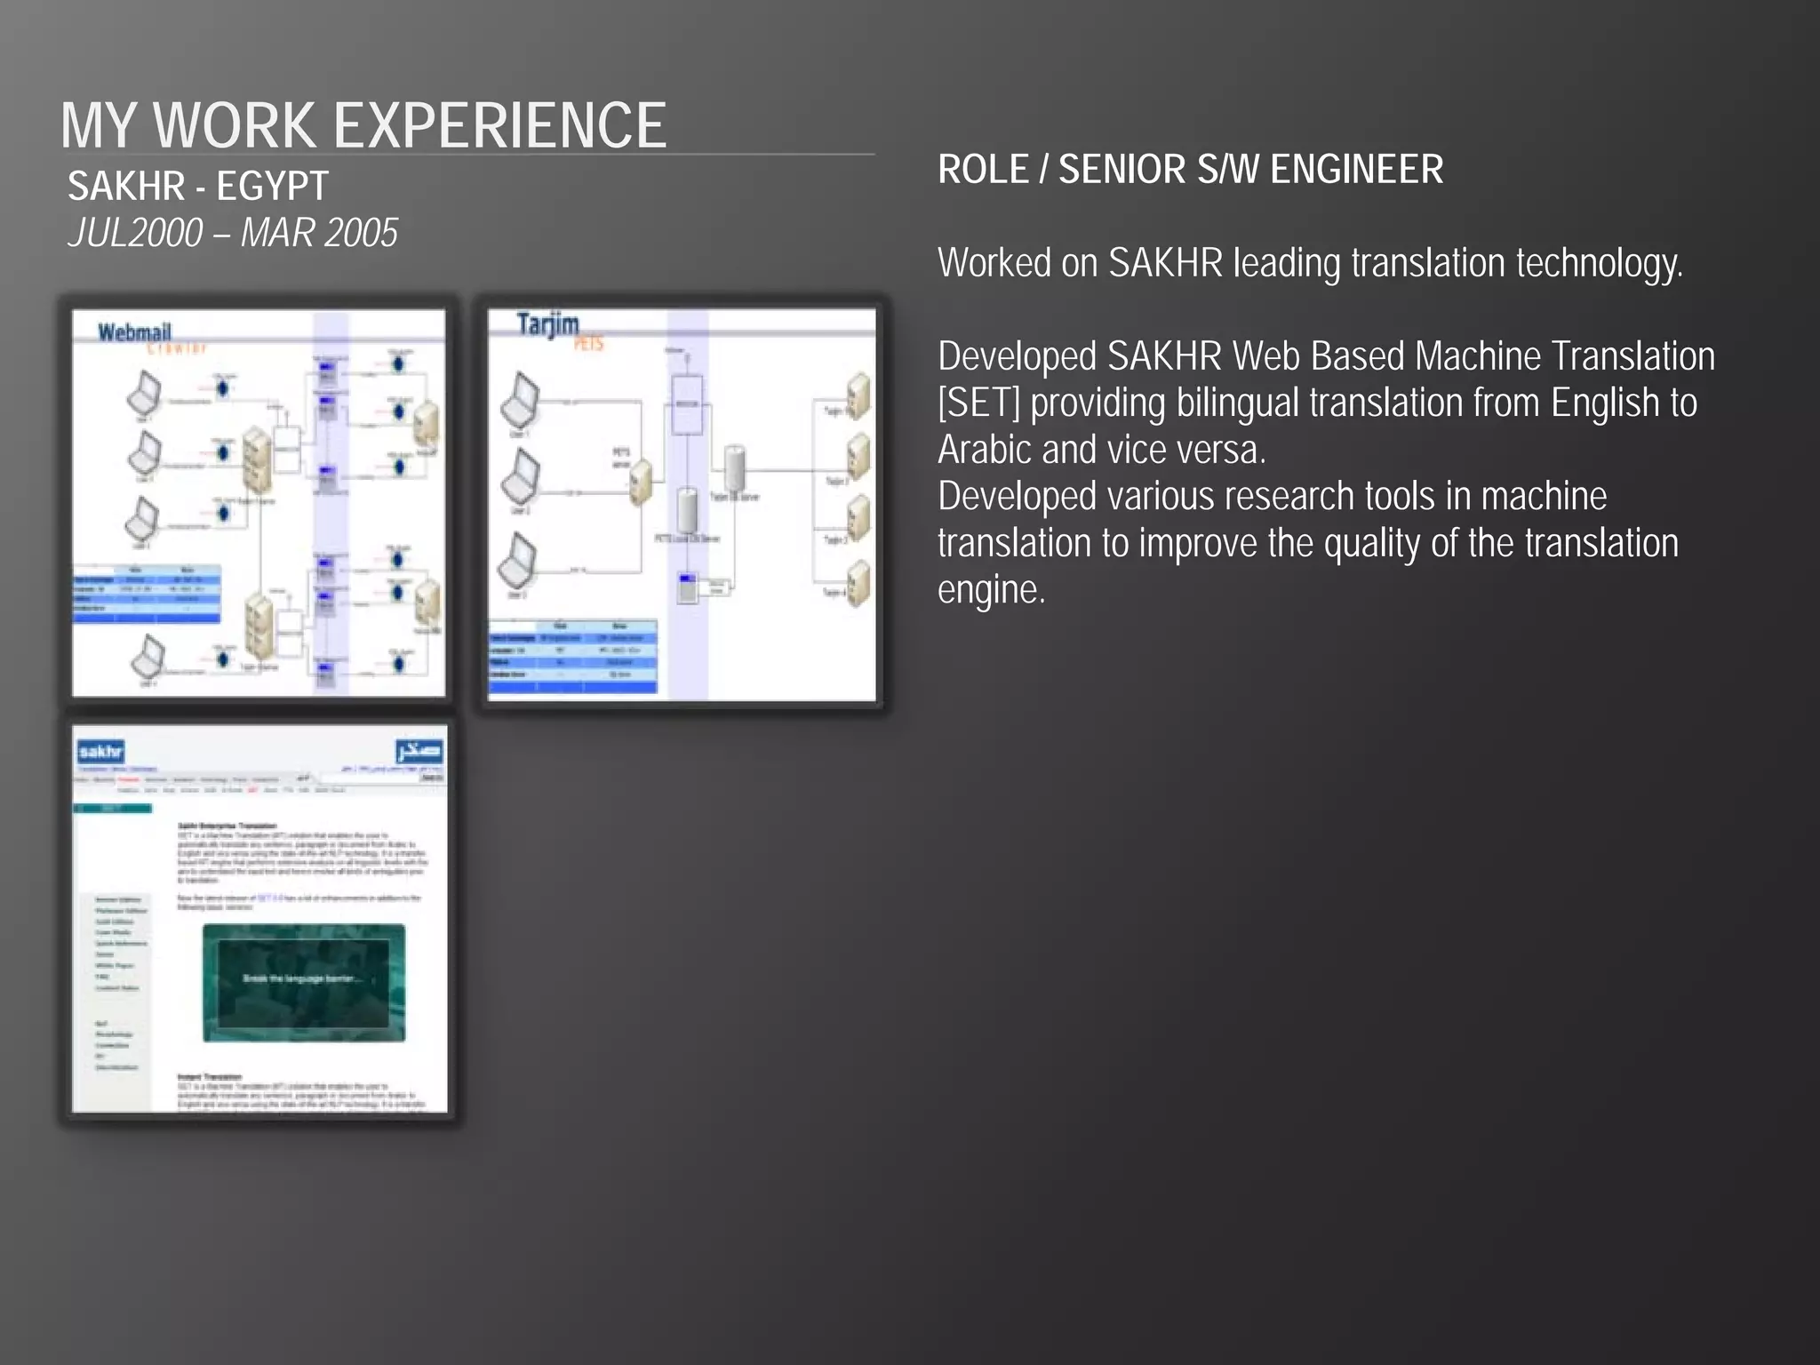This screenshot has width=1820, height=1365.
Task: Click the Webmail title in first diagram
Action: point(135,333)
